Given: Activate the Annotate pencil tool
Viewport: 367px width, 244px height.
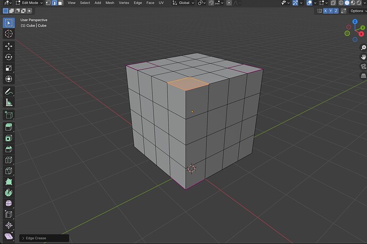Looking at the screenshot, I should pos(9,91).
